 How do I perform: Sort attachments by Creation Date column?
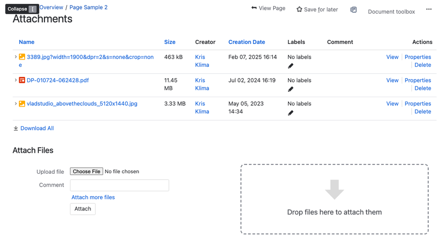(x=247, y=42)
